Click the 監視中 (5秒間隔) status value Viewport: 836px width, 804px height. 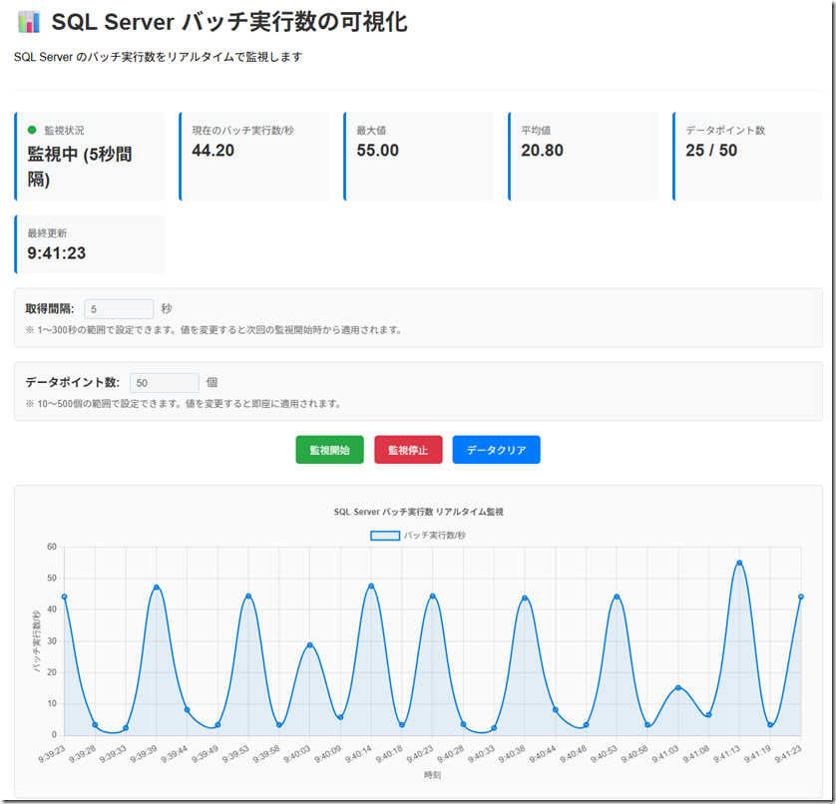[80, 167]
